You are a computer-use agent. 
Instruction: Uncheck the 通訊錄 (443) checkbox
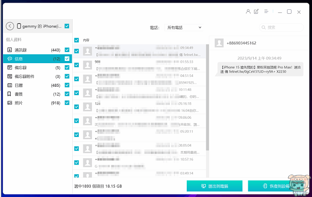coord(67,50)
